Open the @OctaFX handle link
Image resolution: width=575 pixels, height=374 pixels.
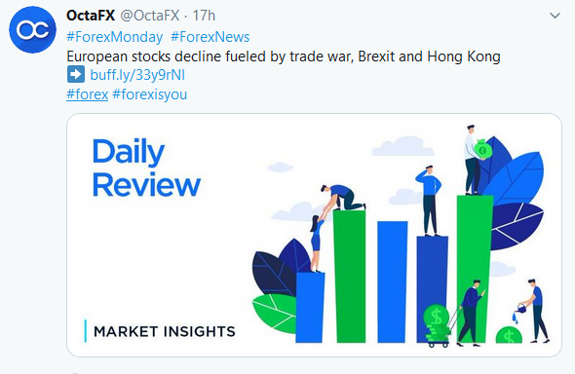pos(150,16)
